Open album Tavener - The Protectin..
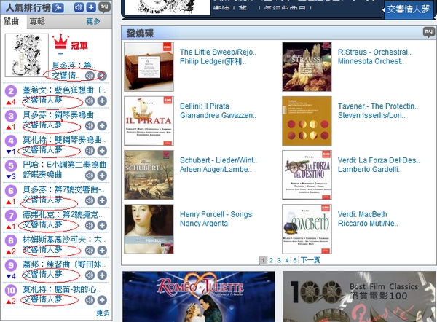The width and height of the screenshot is (437, 322). [378, 106]
